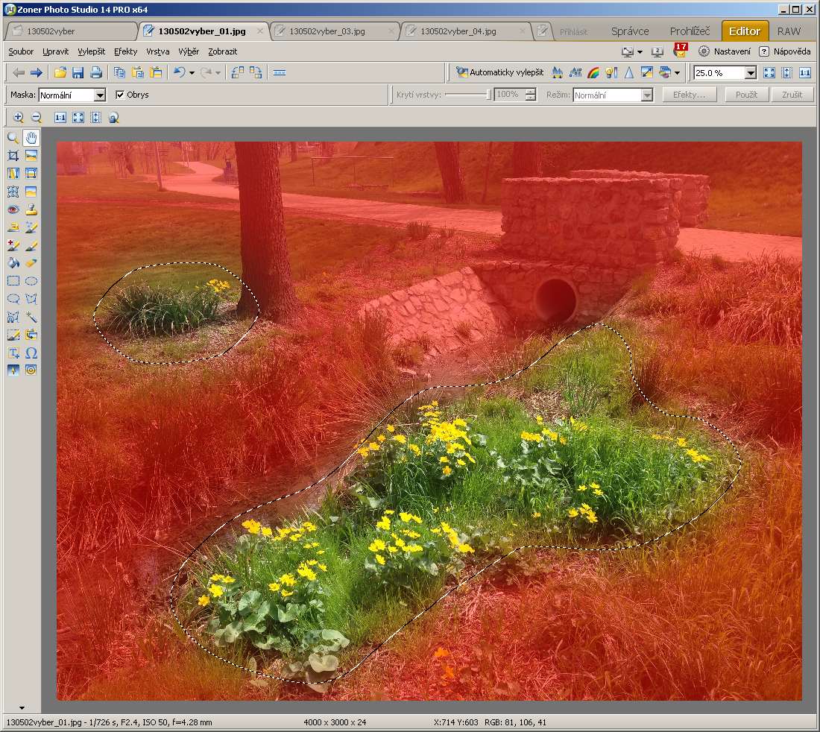Select the Lasso selection tool
Screen dimensions: 820x732
click(x=13, y=299)
